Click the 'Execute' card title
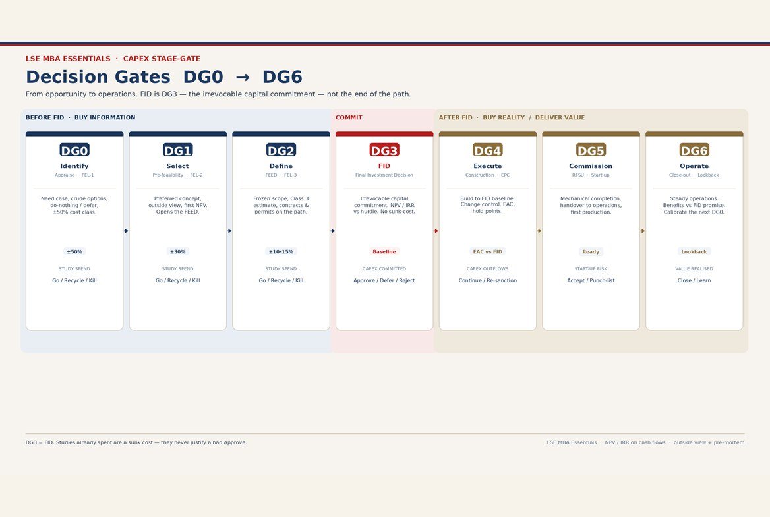770x517 pixels. pyautogui.click(x=488, y=166)
